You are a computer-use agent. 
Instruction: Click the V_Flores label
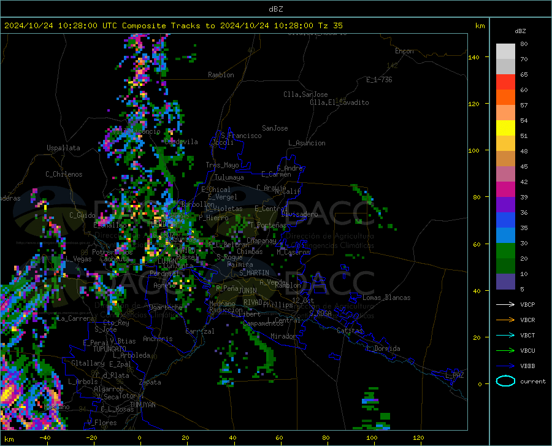point(102,423)
